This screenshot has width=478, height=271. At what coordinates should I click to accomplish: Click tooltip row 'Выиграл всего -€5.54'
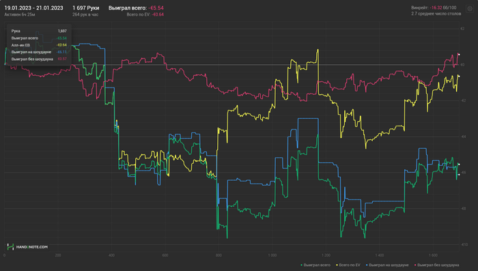tap(39, 38)
